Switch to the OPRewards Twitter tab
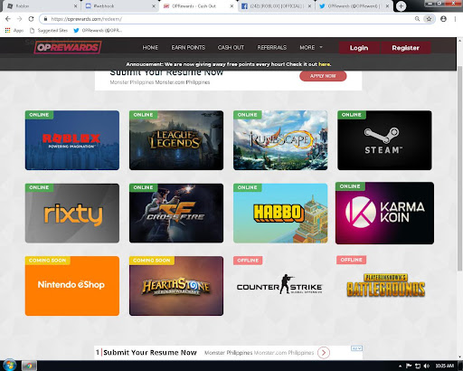463x371 pixels. (x=354, y=6)
